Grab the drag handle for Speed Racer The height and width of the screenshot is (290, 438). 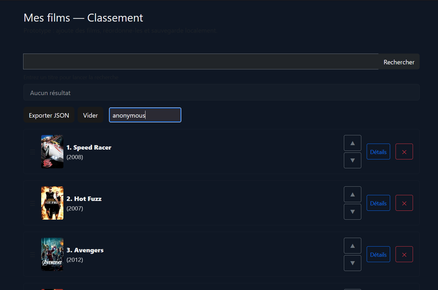33,152
